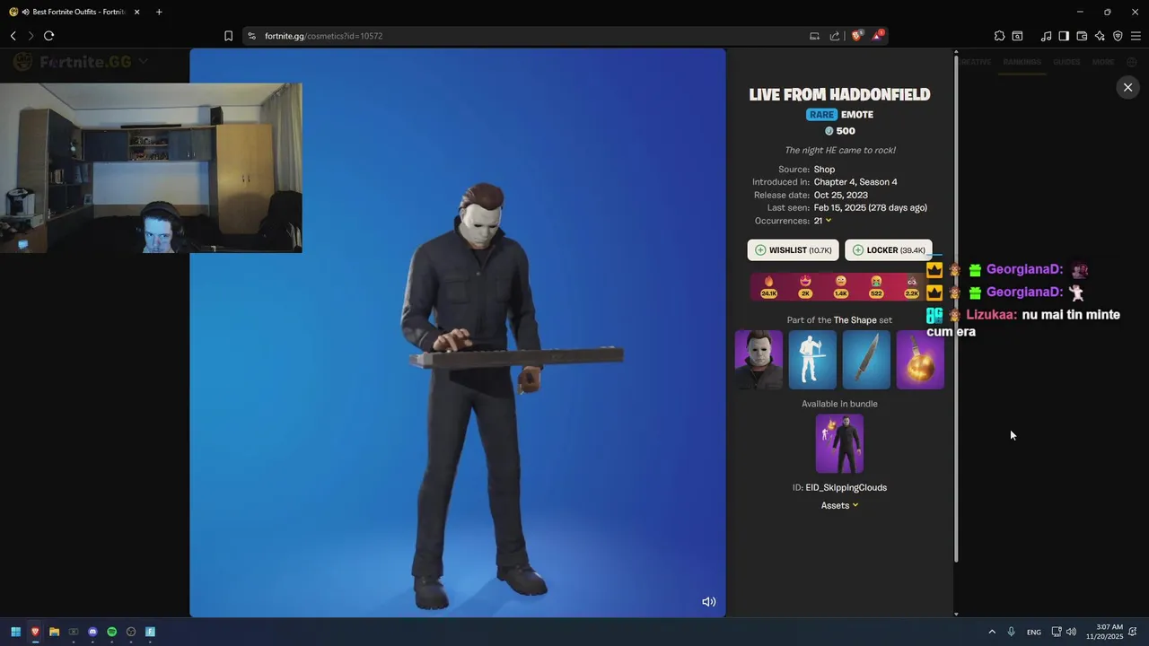Open the white emote silhouette thumbnail
Viewport: 1149px width, 646px height.
(812, 360)
